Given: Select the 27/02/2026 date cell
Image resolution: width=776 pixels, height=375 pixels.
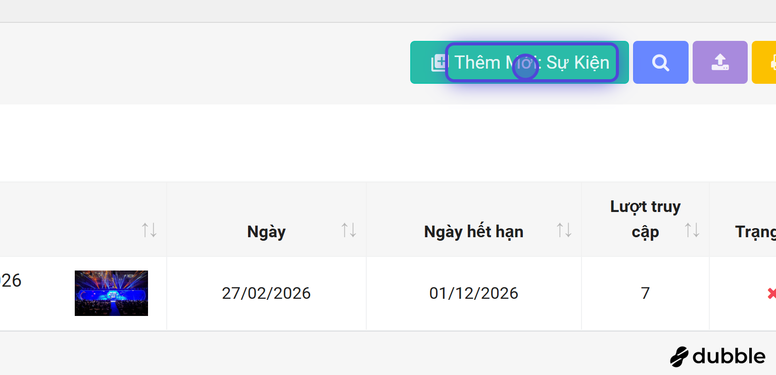Looking at the screenshot, I should (266, 293).
